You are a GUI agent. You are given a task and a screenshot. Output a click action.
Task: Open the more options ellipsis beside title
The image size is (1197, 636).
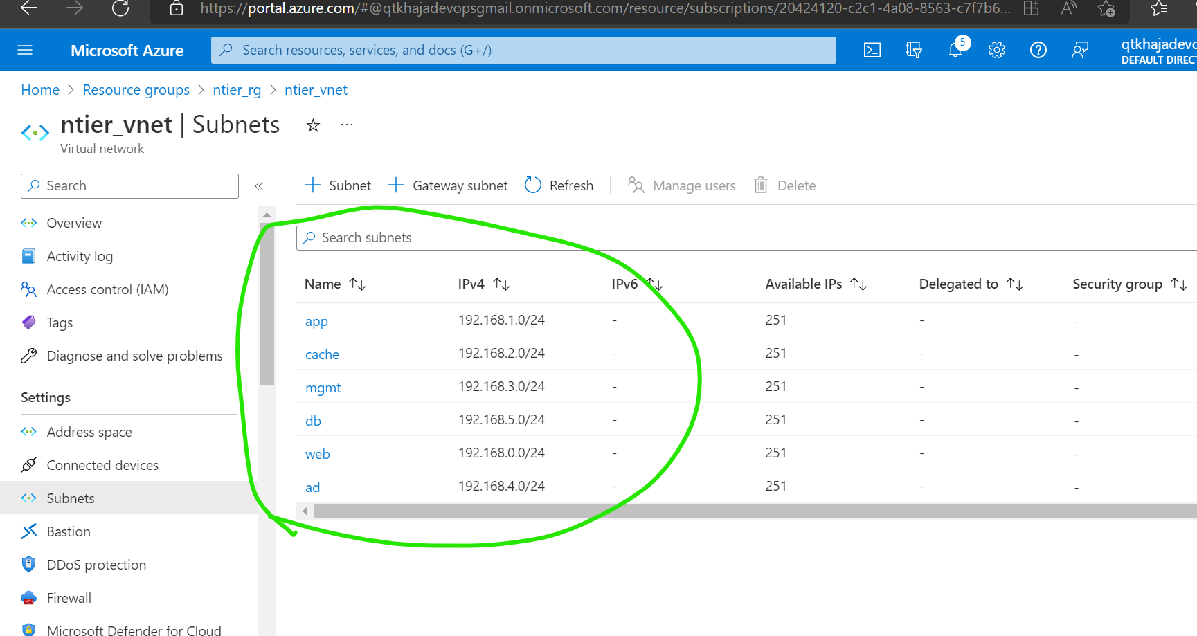coord(347,125)
